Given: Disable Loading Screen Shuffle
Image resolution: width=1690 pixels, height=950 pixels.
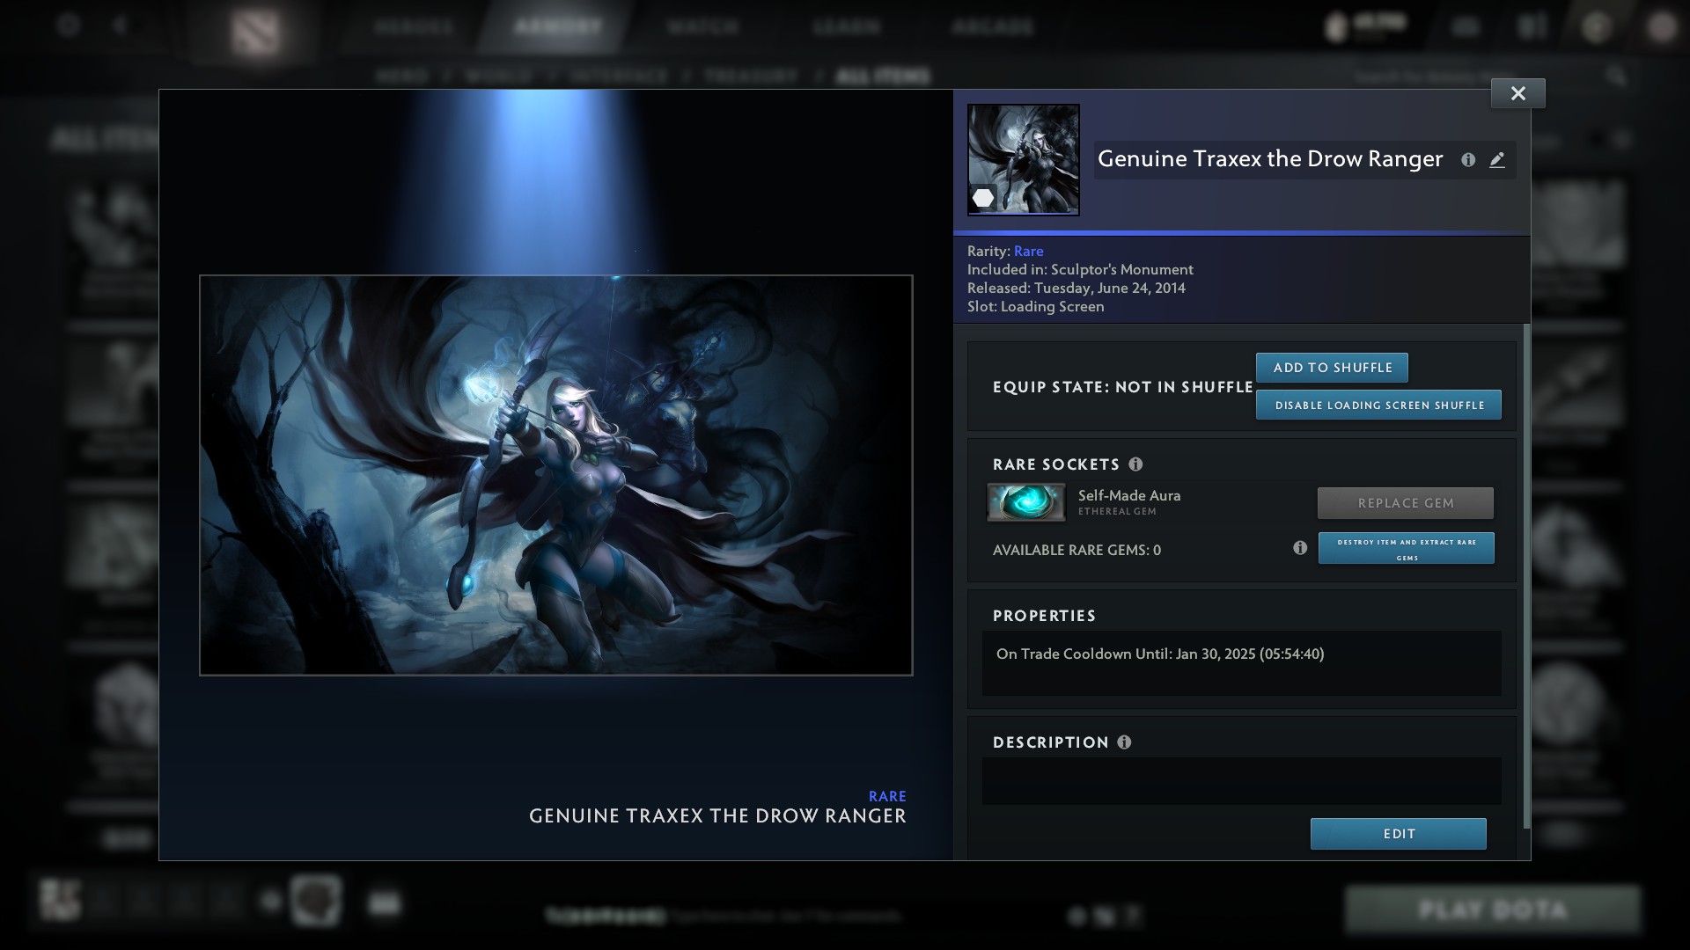Looking at the screenshot, I should 1378,406.
